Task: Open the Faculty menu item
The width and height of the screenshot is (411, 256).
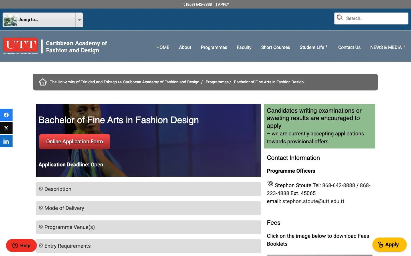Action: pos(244,48)
